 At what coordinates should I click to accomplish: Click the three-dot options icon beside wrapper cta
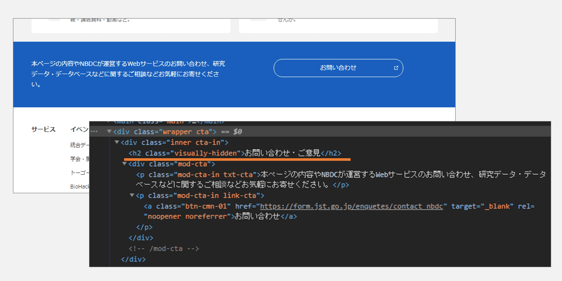(94, 131)
